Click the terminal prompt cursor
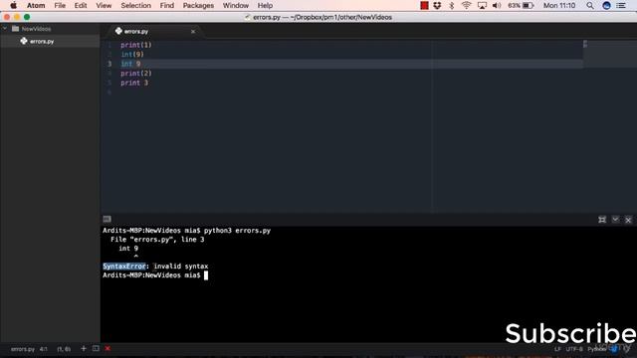This screenshot has height=358, width=637. [x=206, y=275]
